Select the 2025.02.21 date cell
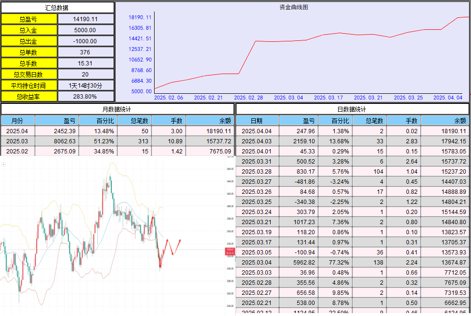This screenshot has width=471, height=316. pos(258,303)
